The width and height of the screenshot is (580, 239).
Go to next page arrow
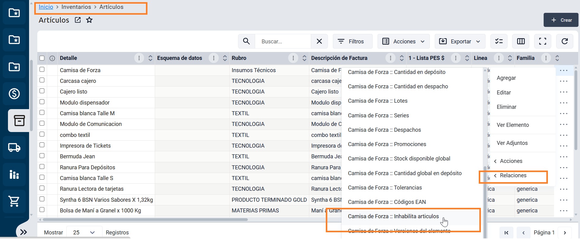tap(565, 233)
